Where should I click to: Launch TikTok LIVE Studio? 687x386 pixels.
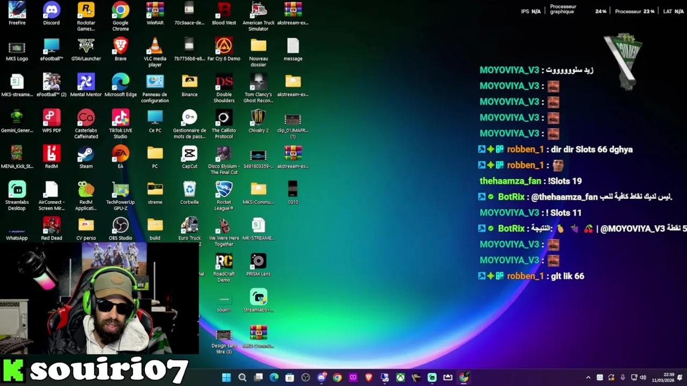pos(120,124)
